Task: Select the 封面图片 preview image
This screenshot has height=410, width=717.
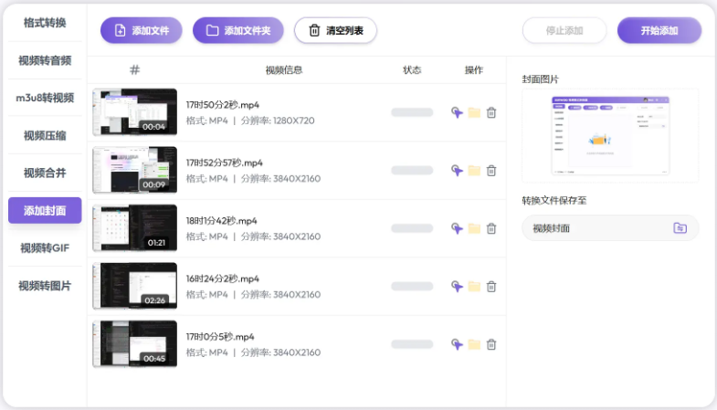Action: (x=610, y=136)
